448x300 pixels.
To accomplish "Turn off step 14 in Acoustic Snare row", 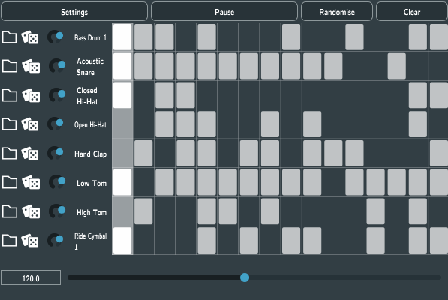I will click(x=396, y=66).
